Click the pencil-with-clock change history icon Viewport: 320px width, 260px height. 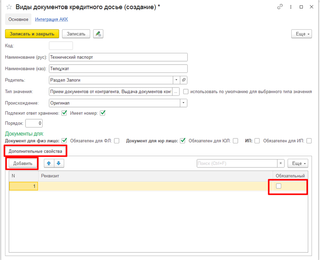click(x=98, y=34)
